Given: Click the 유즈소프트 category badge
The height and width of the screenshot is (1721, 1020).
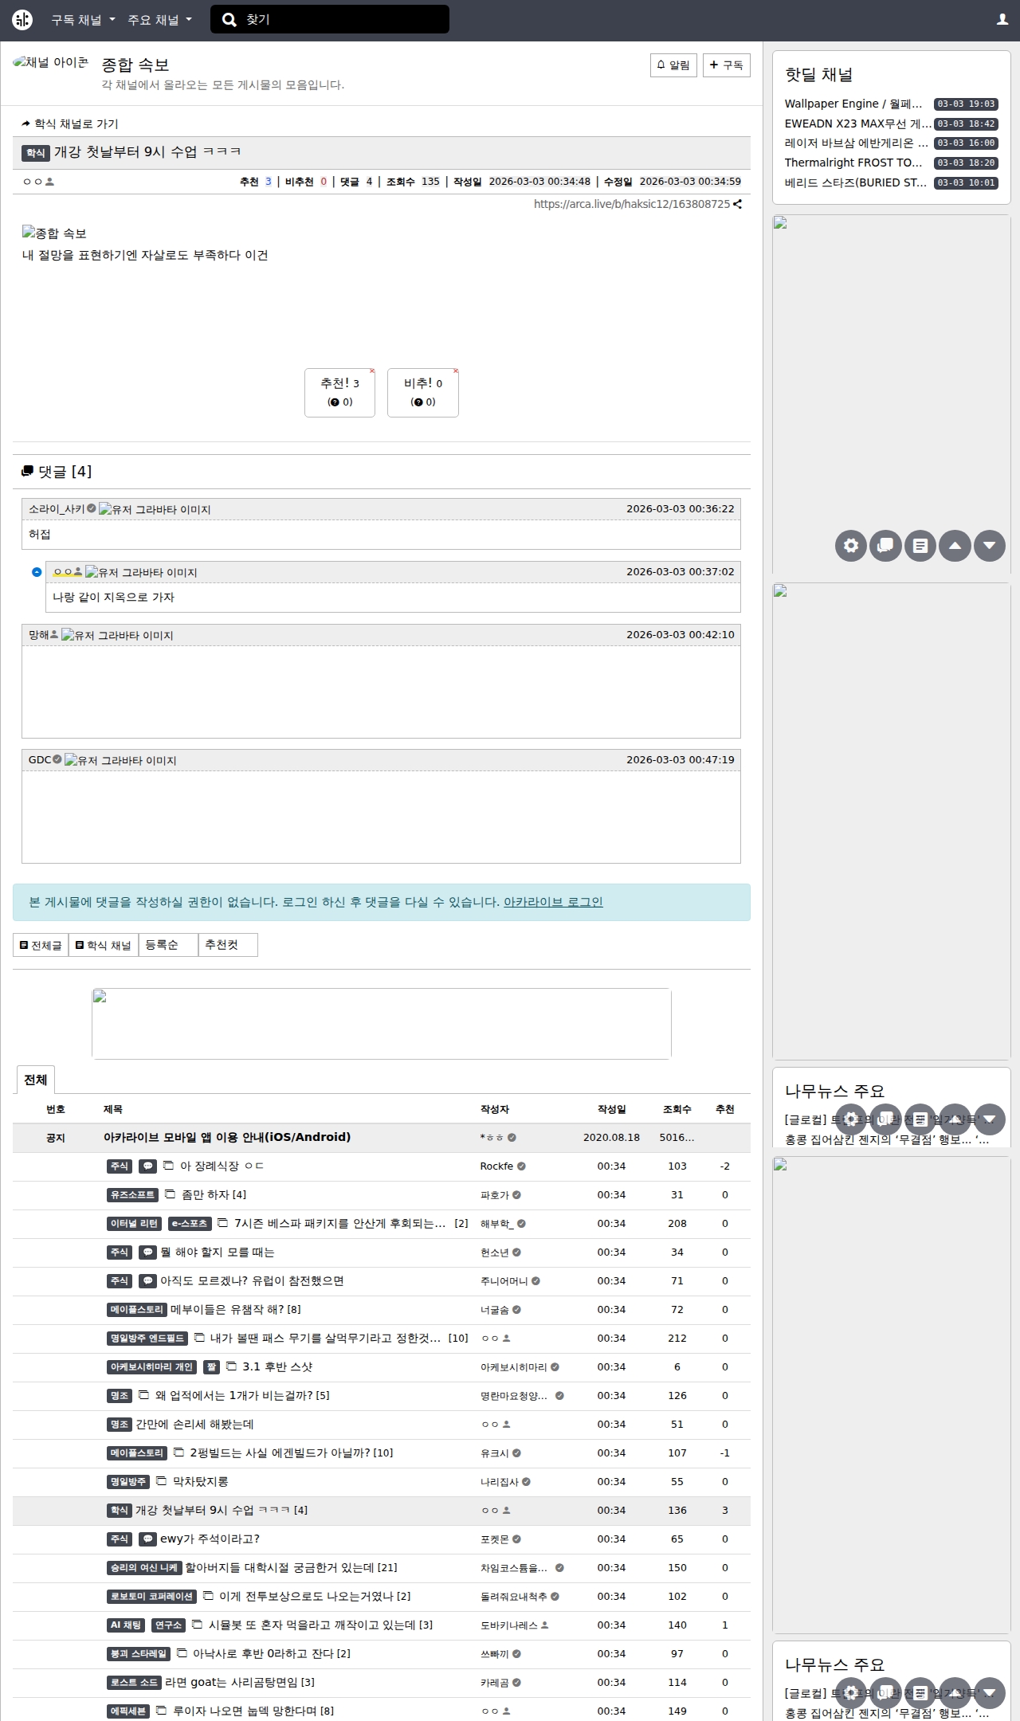Looking at the screenshot, I should pyautogui.click(x=133, y=1195).
